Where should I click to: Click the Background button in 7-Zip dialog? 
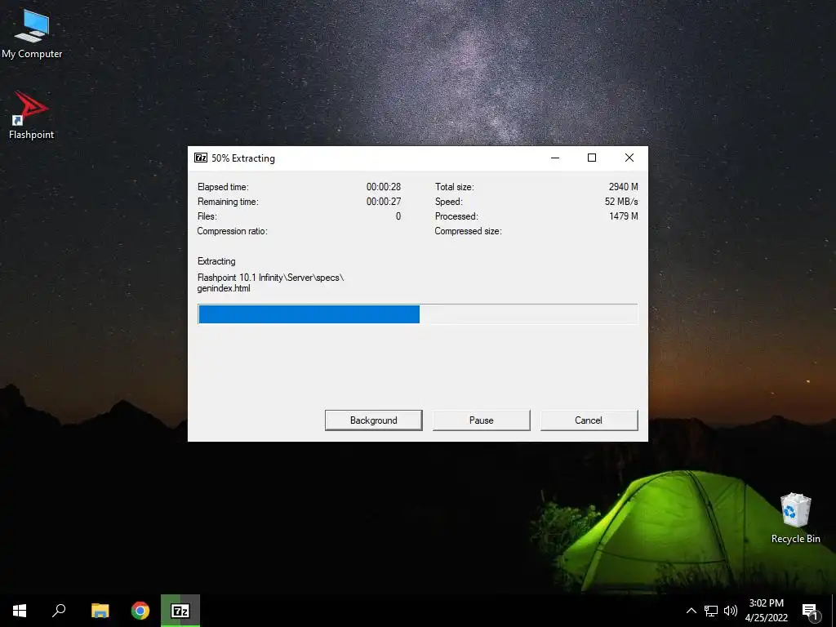point(373,420)
